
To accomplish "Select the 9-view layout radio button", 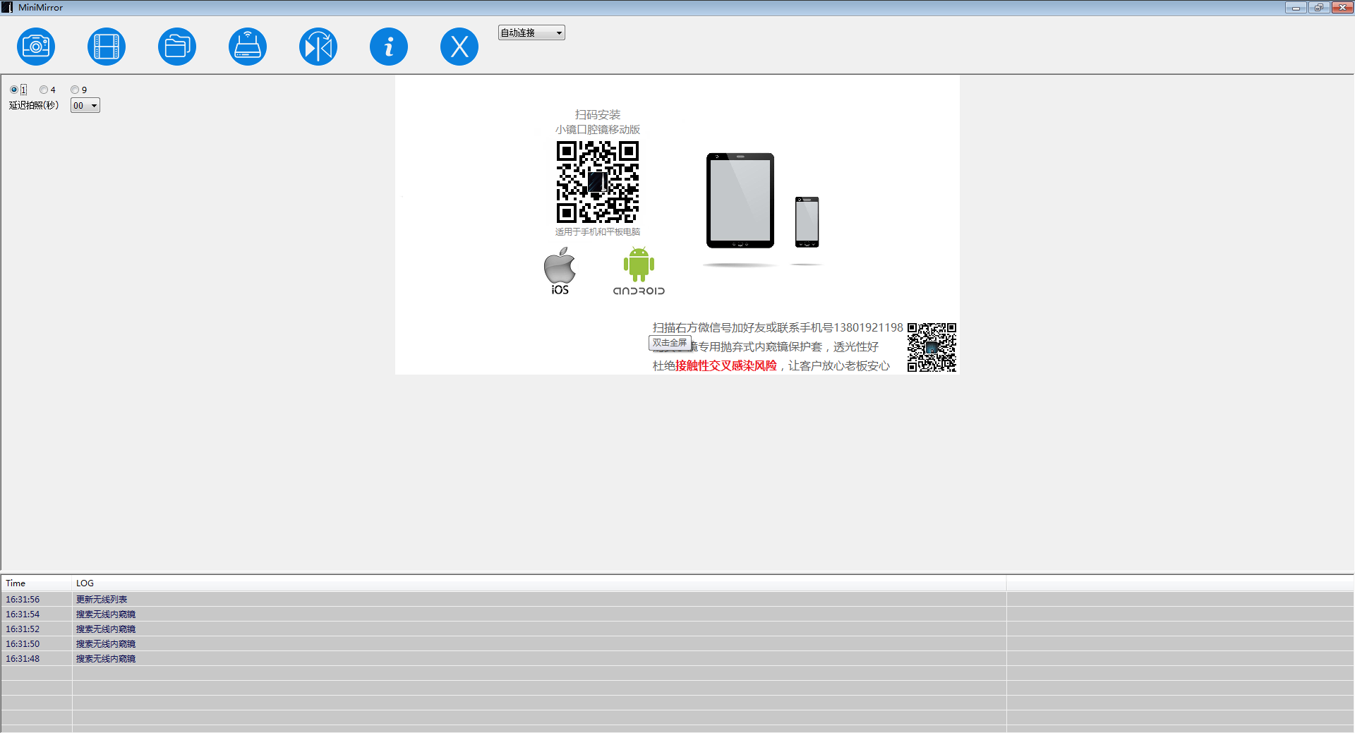I will click(x=75, y=90).
